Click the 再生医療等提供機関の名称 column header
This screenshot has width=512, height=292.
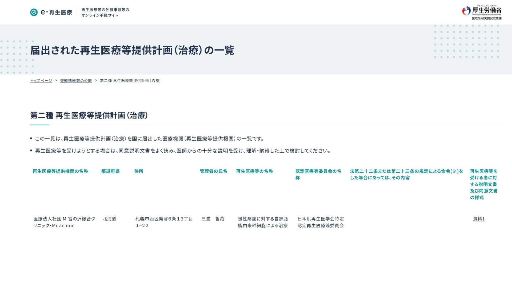60,171
